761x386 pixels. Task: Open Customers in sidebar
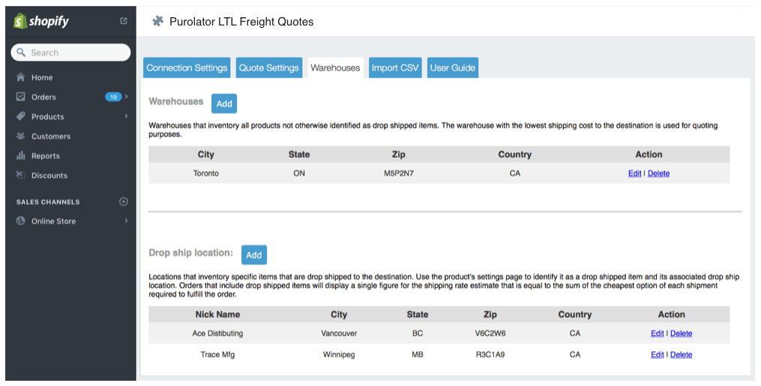pos(51,136)
